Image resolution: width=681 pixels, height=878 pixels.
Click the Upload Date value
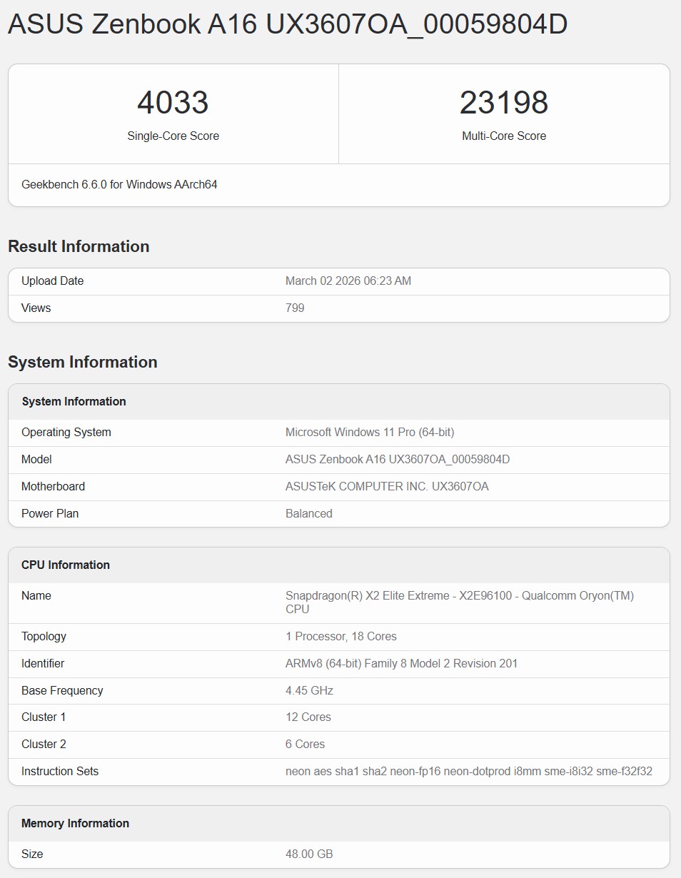click(x=348, y=281)
